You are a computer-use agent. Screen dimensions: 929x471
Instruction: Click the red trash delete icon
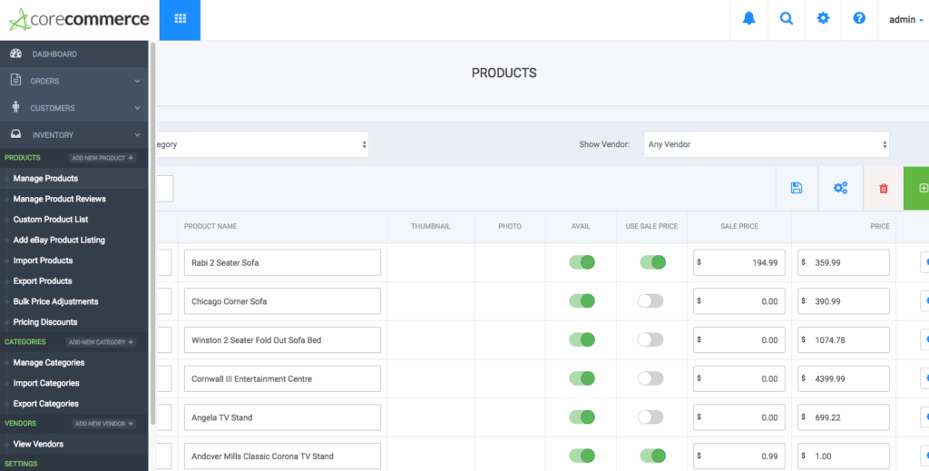point(884,188)
